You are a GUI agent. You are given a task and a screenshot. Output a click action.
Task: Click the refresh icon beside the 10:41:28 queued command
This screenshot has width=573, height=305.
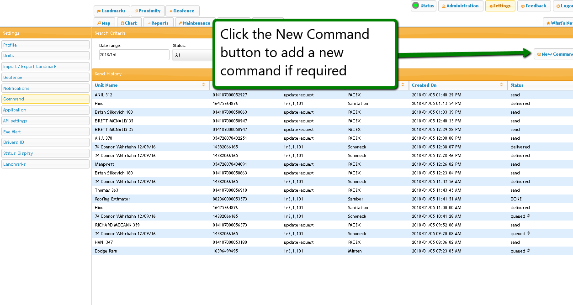coord(529,216)
